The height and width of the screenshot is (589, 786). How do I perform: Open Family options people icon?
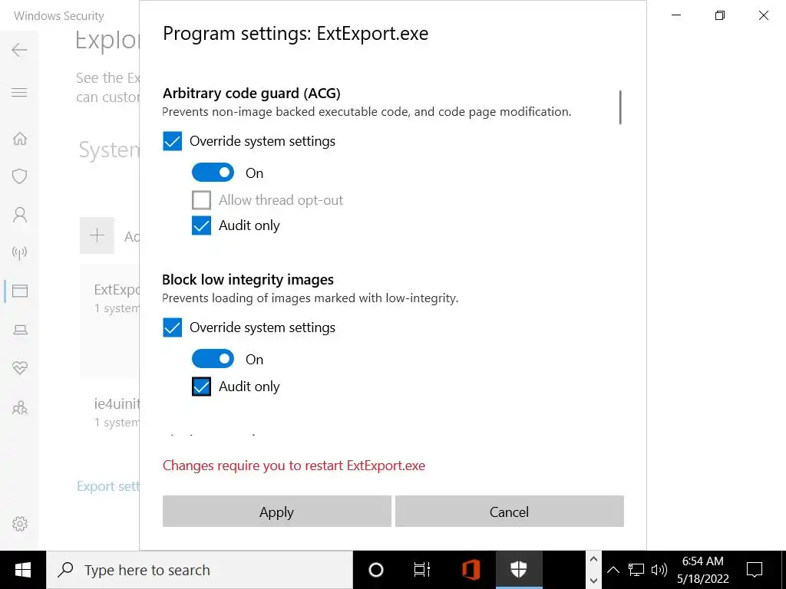click(19, 407)
